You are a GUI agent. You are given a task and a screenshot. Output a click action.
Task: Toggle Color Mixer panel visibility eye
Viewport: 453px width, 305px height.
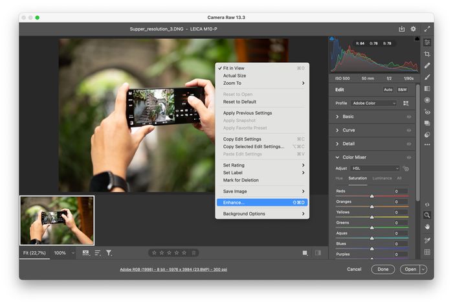tap(409, 157)
